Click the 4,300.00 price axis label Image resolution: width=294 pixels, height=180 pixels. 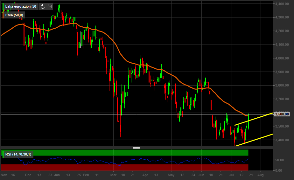click(282, 17)
